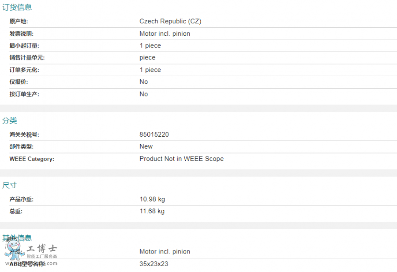Click the cartoon mascot watermark logo
This screenshot has width=397, height=272.
tap(14, 249)
